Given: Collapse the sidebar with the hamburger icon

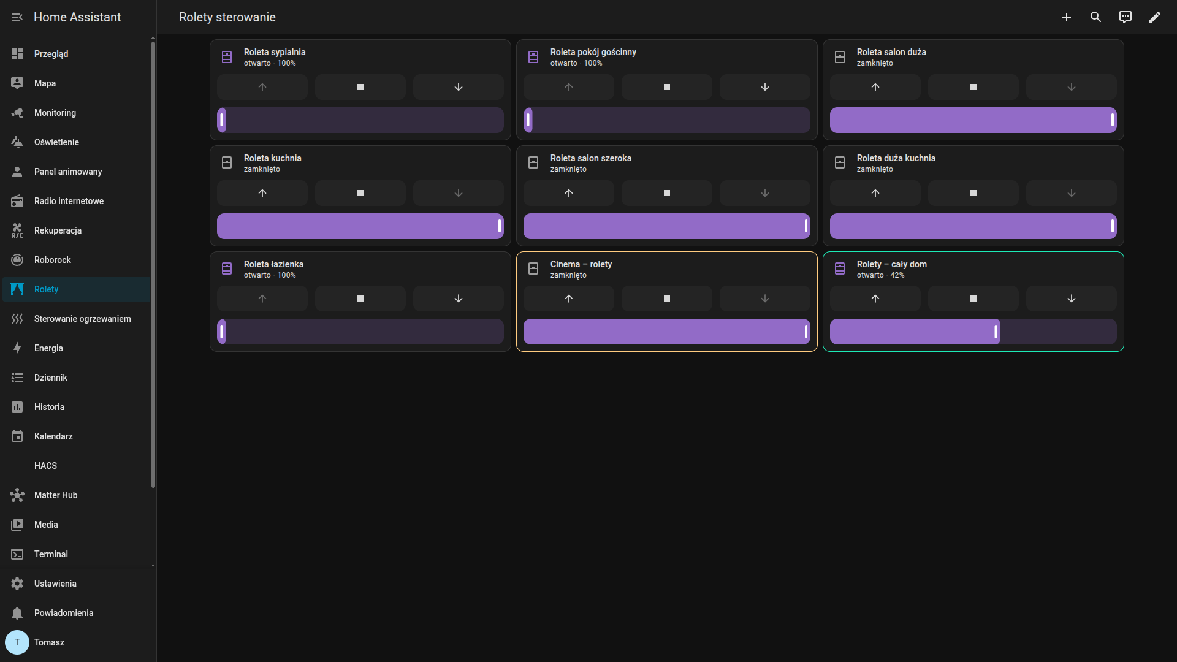Looking at the screenshot, I should (x=17, y=17).
